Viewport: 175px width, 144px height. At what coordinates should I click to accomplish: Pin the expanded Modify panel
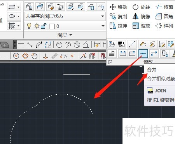tap(110, 62)
